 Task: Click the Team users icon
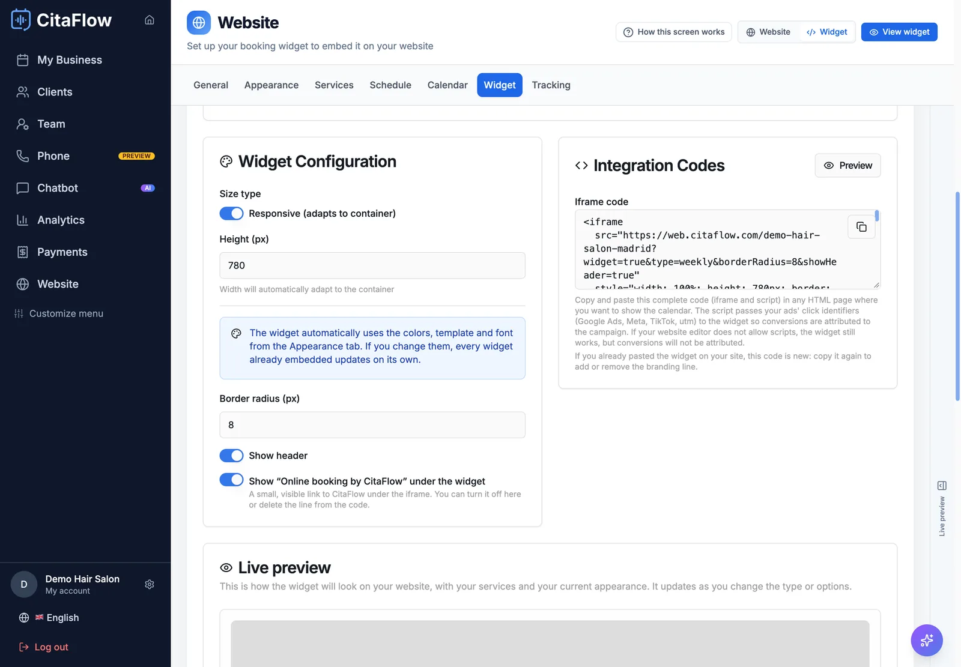click(x=23, y=124)
